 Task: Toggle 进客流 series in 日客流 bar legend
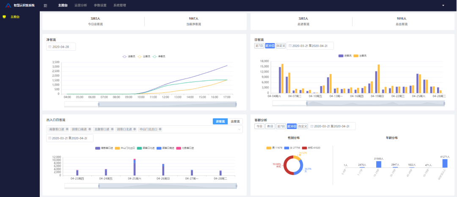pos(345,56)
